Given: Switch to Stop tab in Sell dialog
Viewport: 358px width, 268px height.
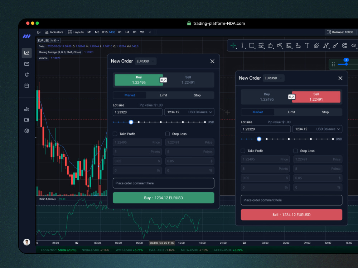Looking at the screenshot, I should (325, 112).
